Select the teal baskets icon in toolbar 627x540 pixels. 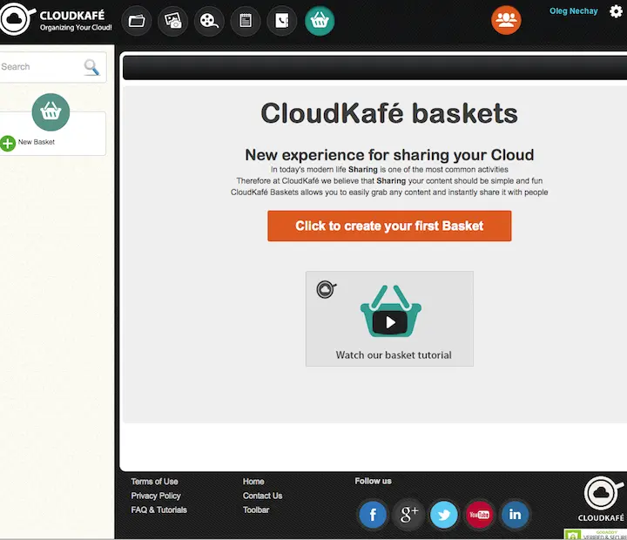click(320, 20)
